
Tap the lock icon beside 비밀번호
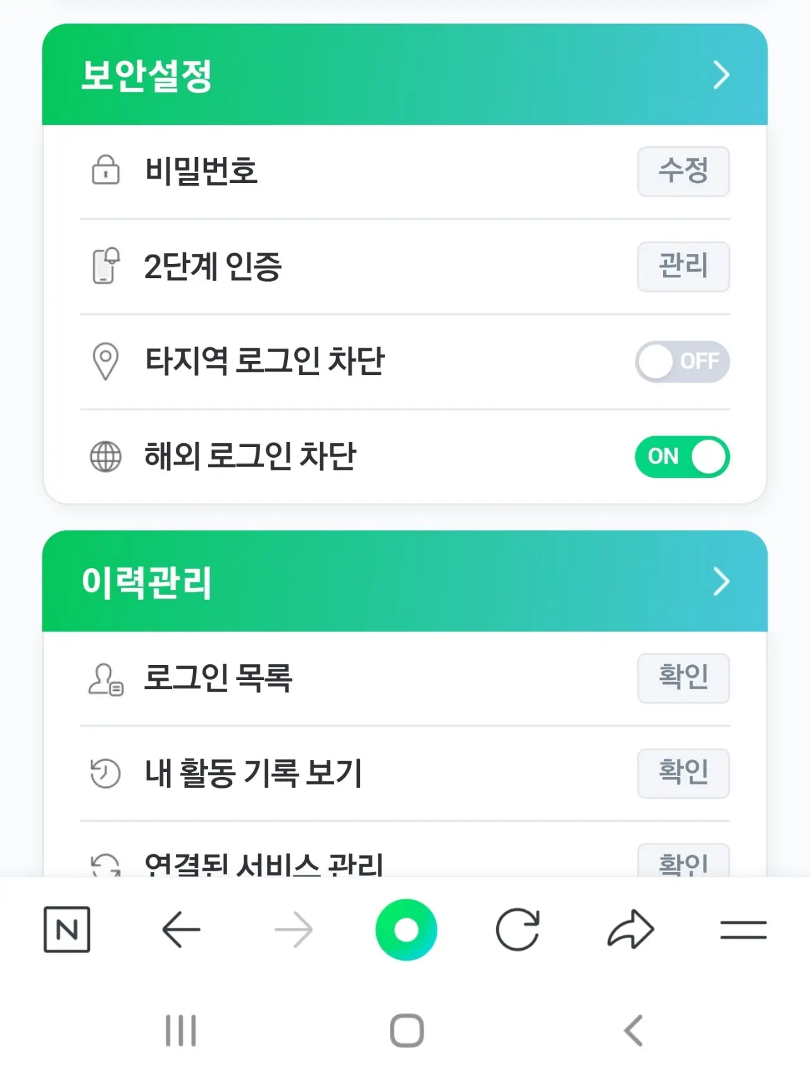(106, 170)
